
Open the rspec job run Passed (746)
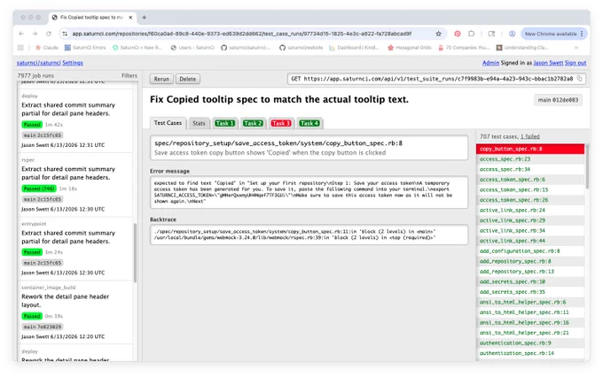75,185
